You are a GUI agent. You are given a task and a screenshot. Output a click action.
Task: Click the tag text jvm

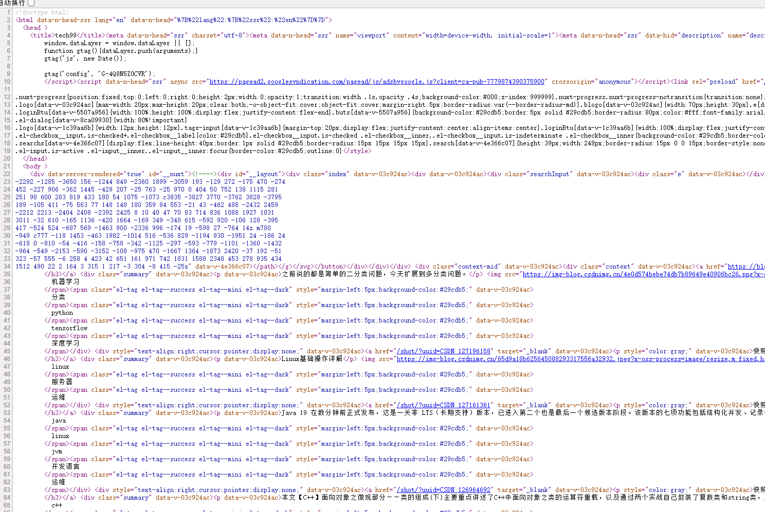[x=57, y=451]
